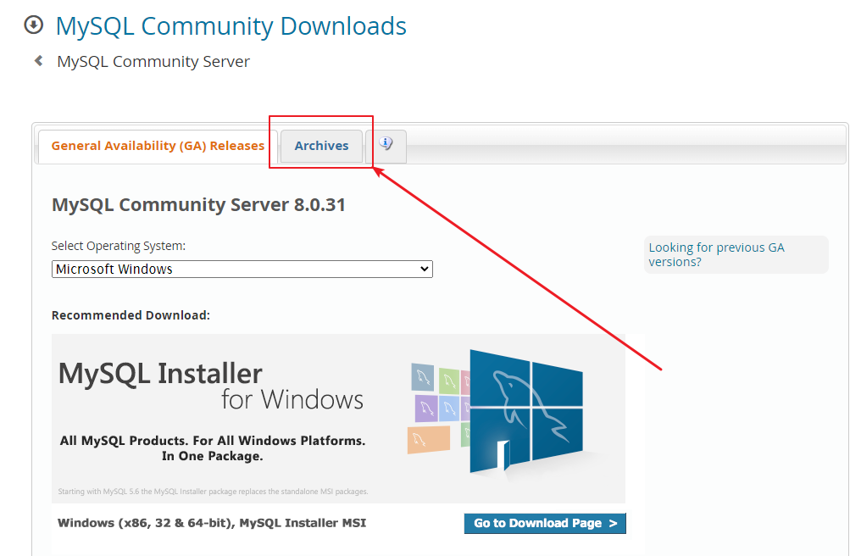Viewport: 850px width, 556px height.
Task: Click the back chevron next to MySQL Community Server
Action: pyautogui.click(x=38, y=61)
